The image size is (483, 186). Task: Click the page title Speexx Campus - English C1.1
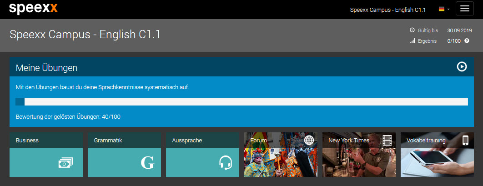85,35
